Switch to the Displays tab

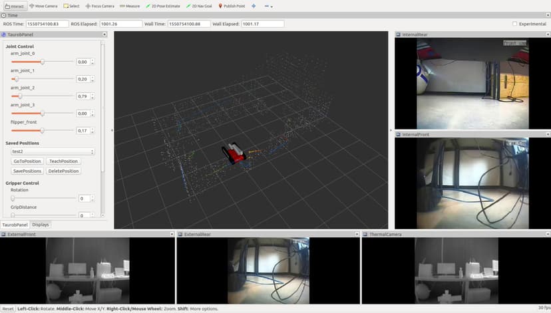(x=41, y=225)
